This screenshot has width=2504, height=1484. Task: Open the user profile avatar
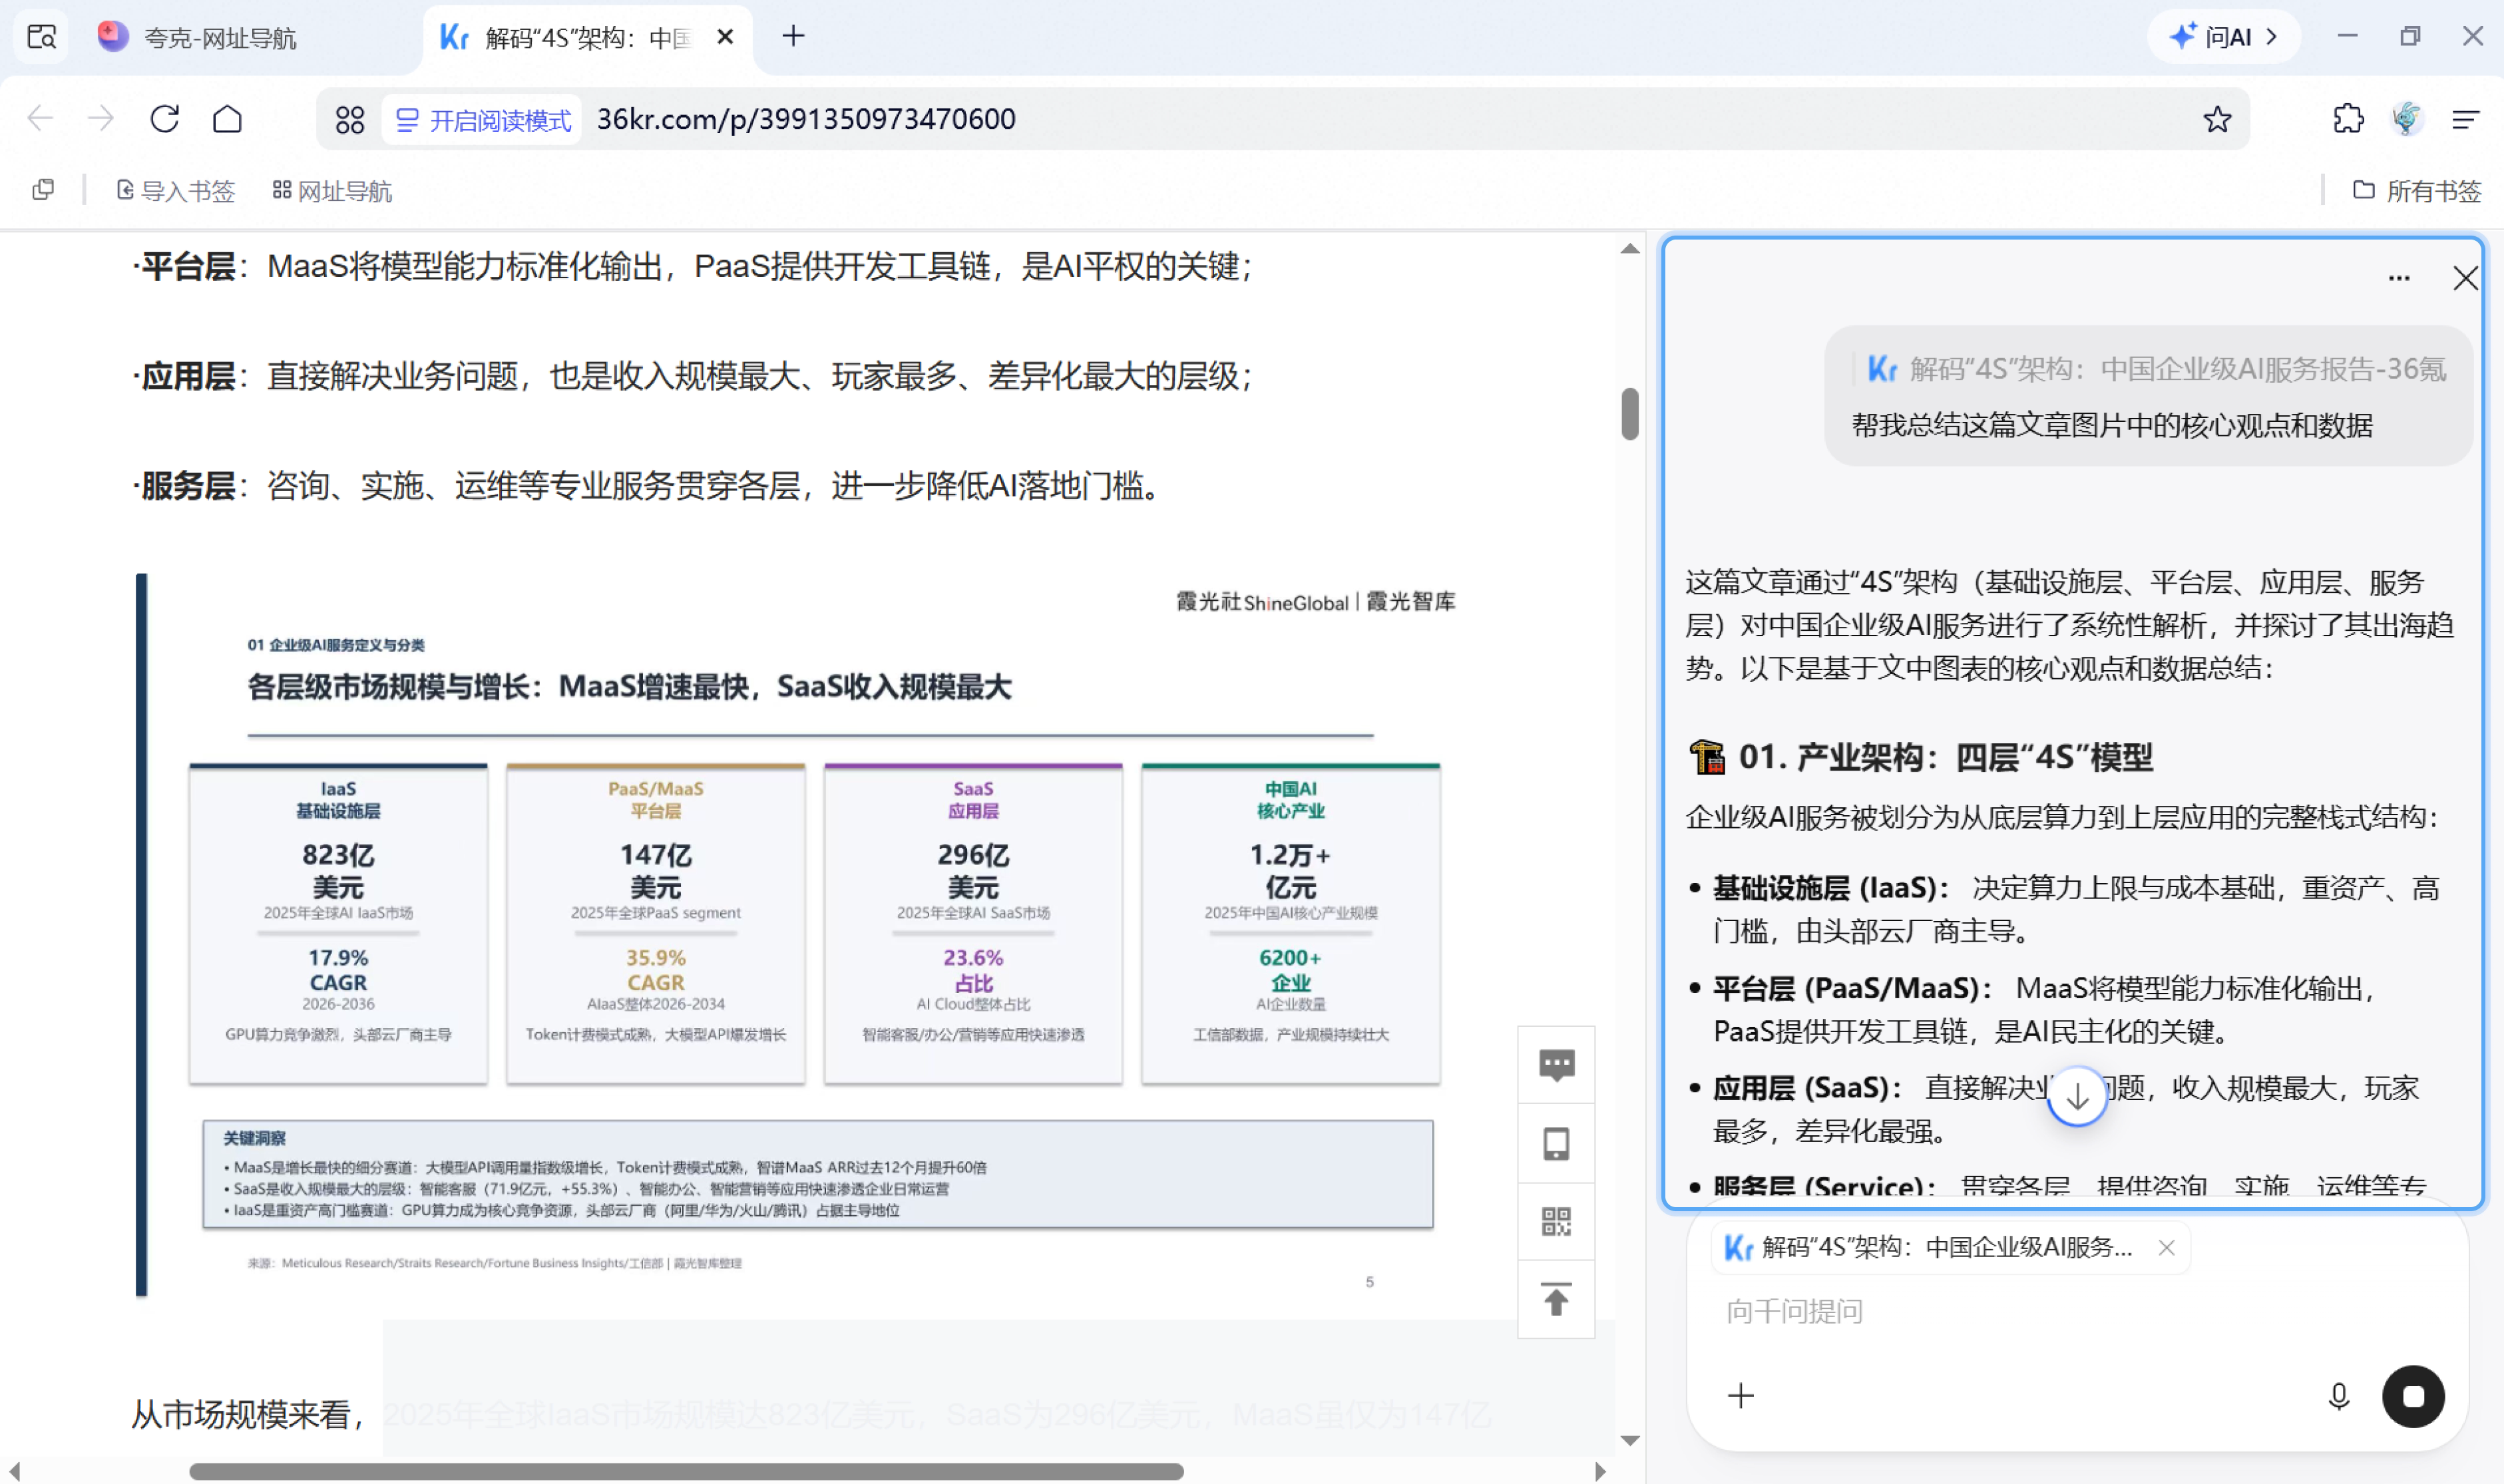2407,119
